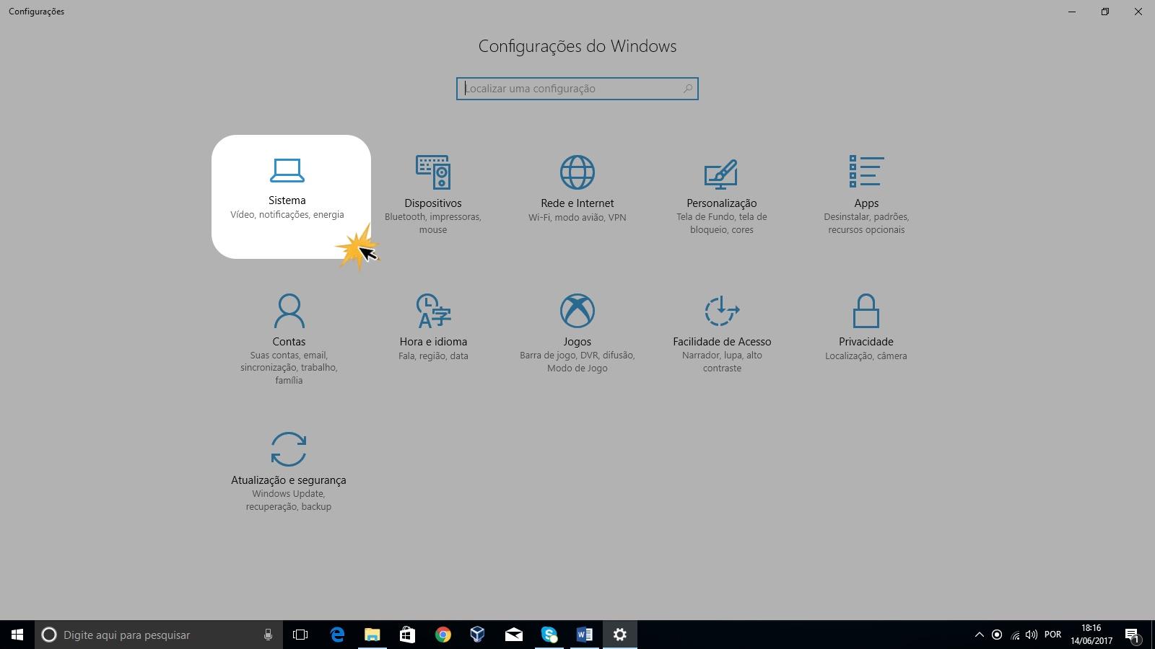Open Task View from the taskbar

(300, 635)
